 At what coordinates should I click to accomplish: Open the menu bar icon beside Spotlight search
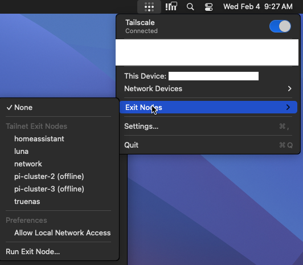[x=171, y=7]
